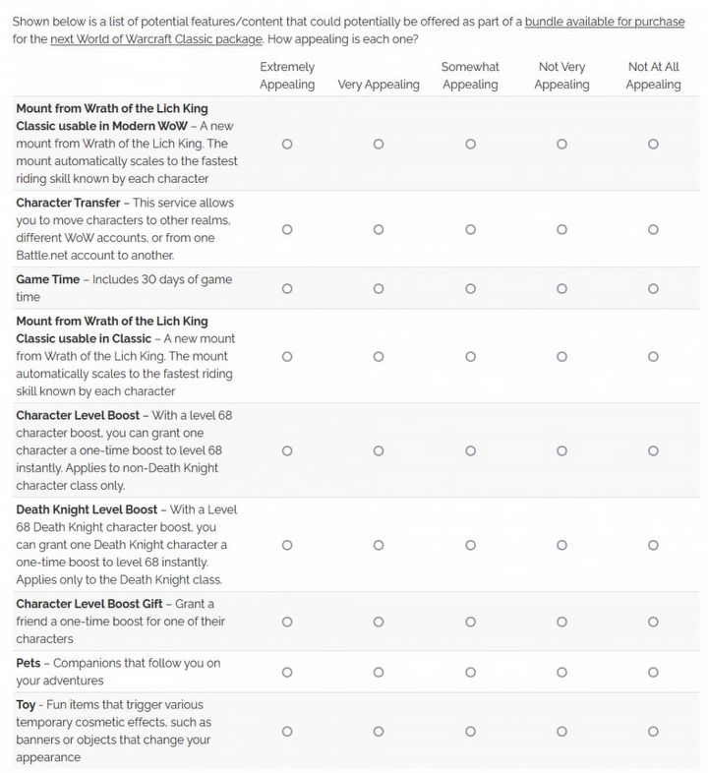Select Somewhat Appealing for Death Knight Level Boost
Viewport: 708px width, 773px height.
(x=470, y=545)
